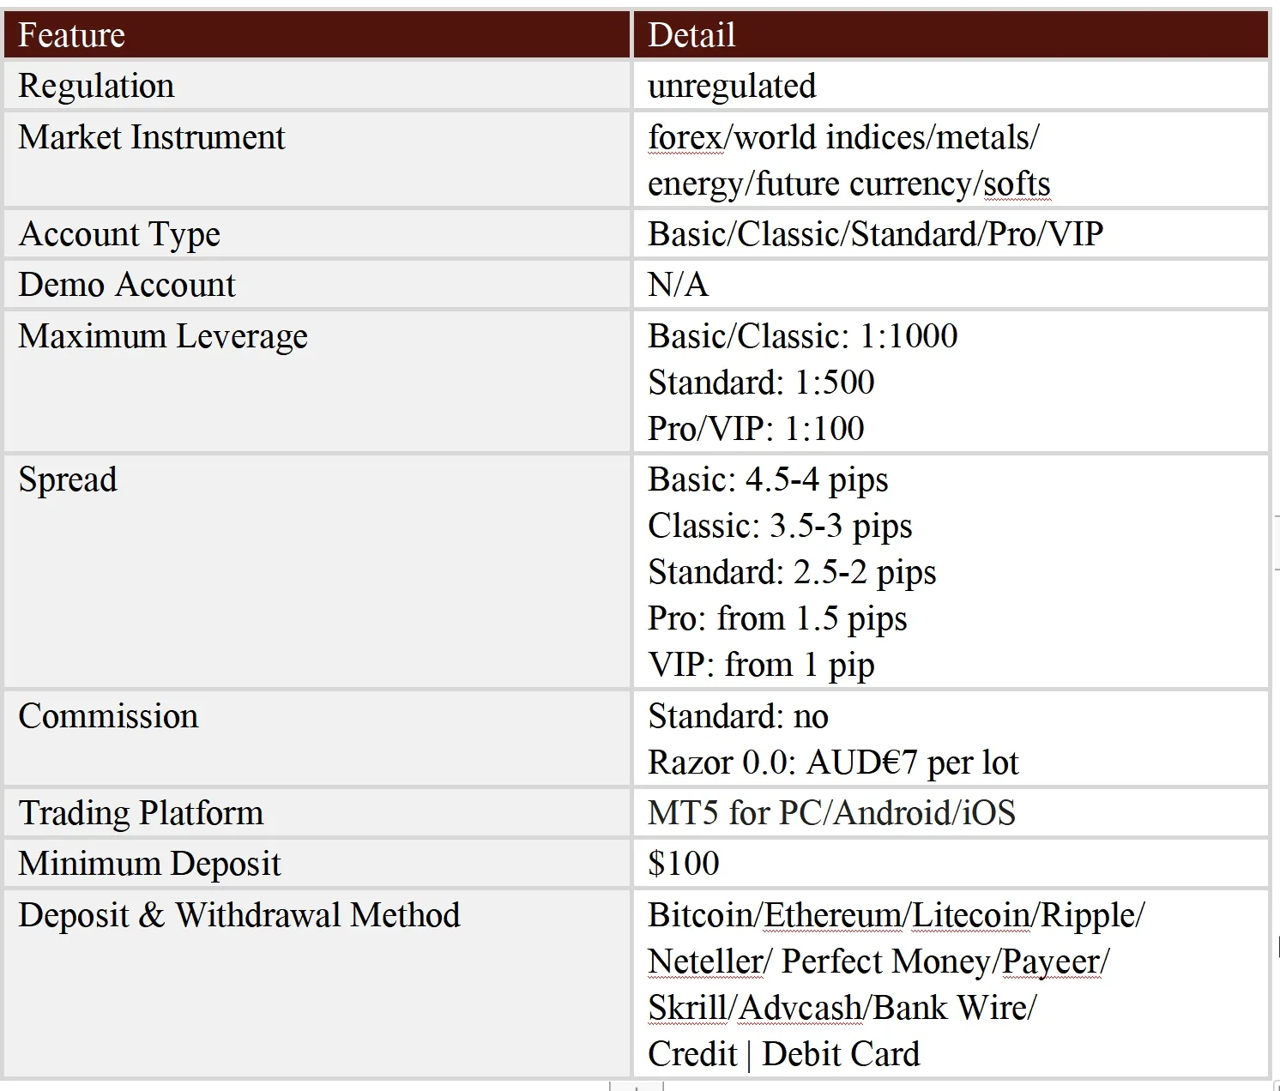Screen dimensions: 1280x1091
Task: Click the Spread row label
Action: click(x=68, y=479)
